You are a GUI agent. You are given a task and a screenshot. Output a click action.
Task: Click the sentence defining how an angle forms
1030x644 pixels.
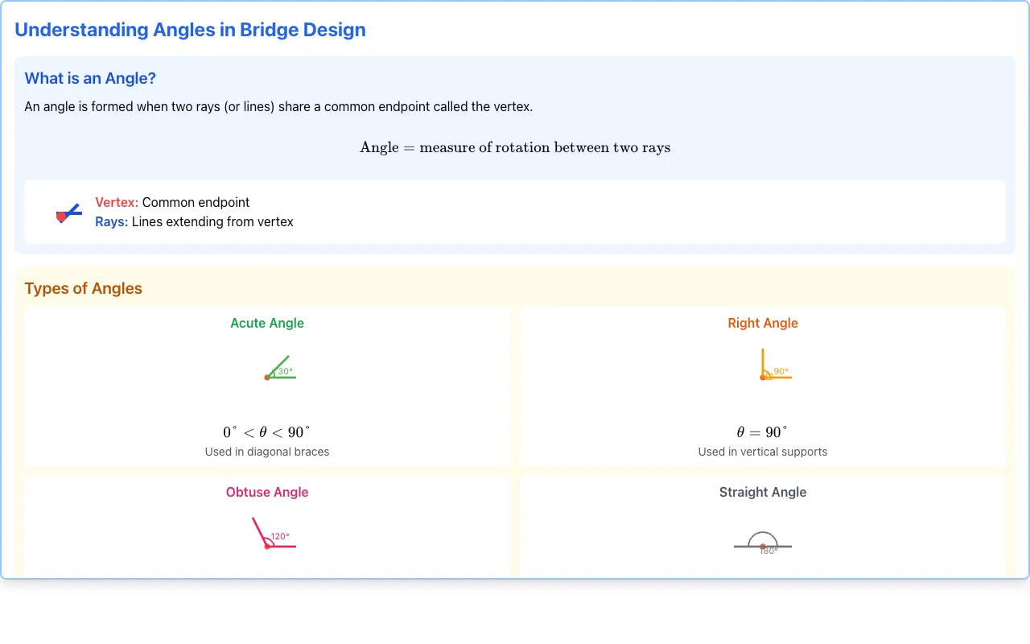[x=278, y=106]
